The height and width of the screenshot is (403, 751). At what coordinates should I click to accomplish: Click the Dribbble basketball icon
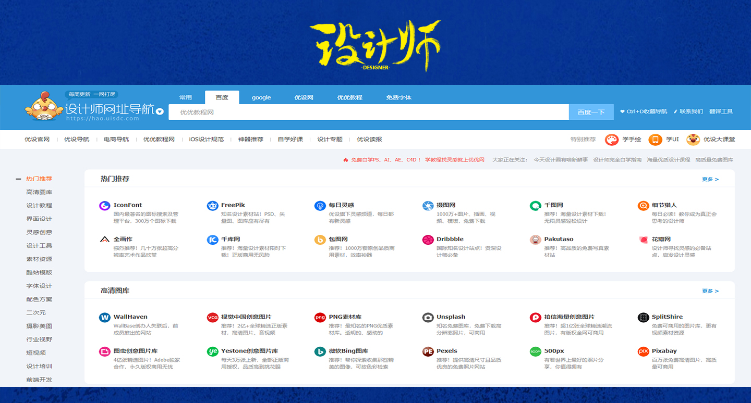click(428, 240)
